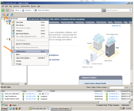The width and height of the screenshot is (134, 111).
Task: Select Open in New Window menu entry
Action: (x=30, y=58)
